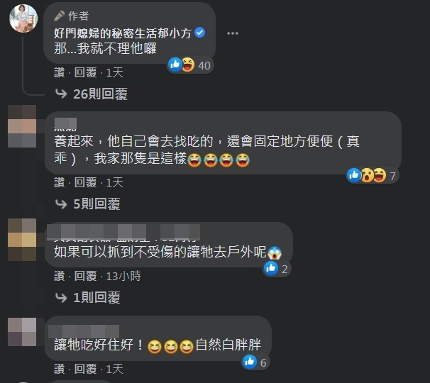This screenshot has height=383, width=430.
Task: Click the laughing reaction icon beside 40
Action: (188, 65)
